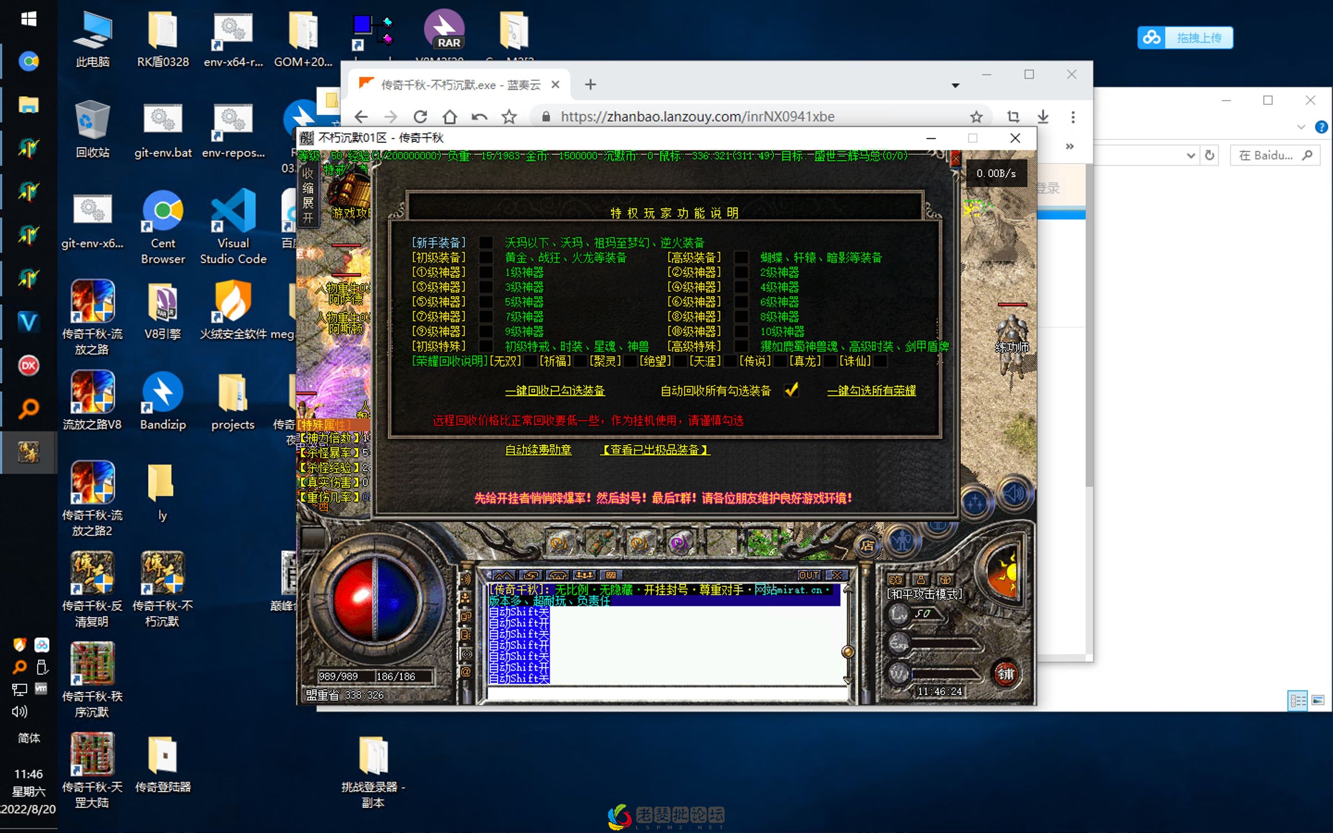Check the ②级神器 checkbox
Image resolution: width=1333 pixels, height=833 pixels.
coord(741,272)
